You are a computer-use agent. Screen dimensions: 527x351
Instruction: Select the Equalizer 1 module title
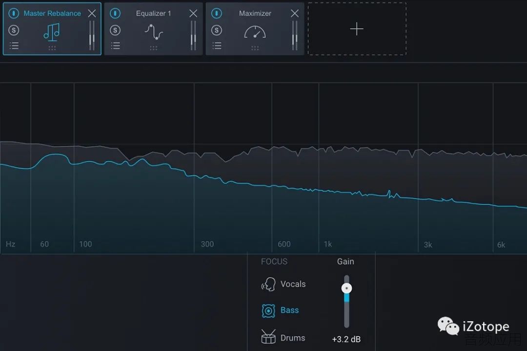click(153, 14)
